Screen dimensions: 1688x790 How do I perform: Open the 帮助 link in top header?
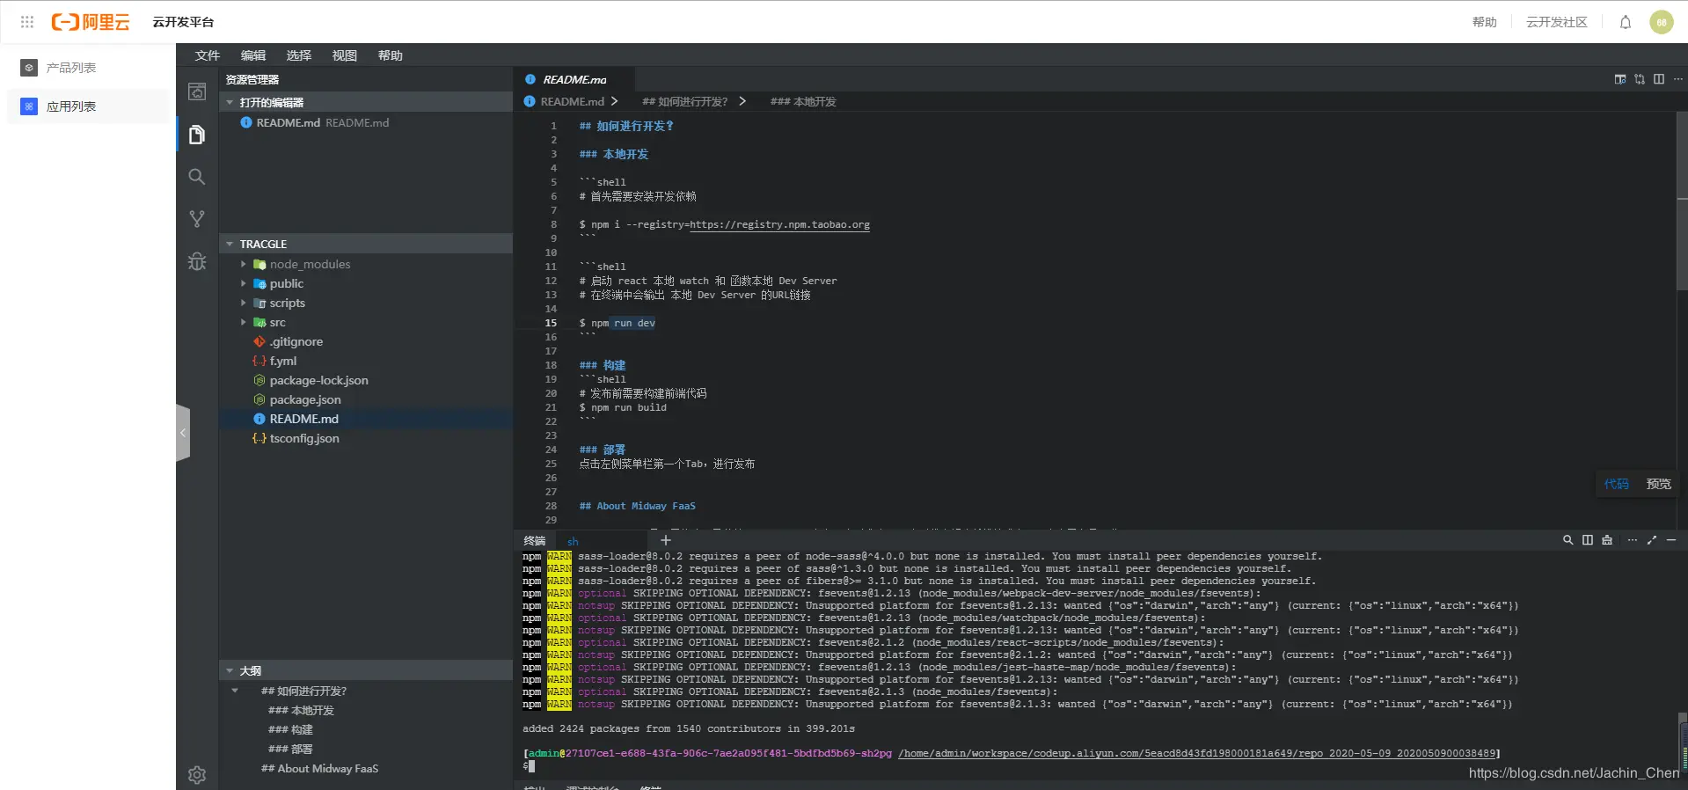(1485, 22)
